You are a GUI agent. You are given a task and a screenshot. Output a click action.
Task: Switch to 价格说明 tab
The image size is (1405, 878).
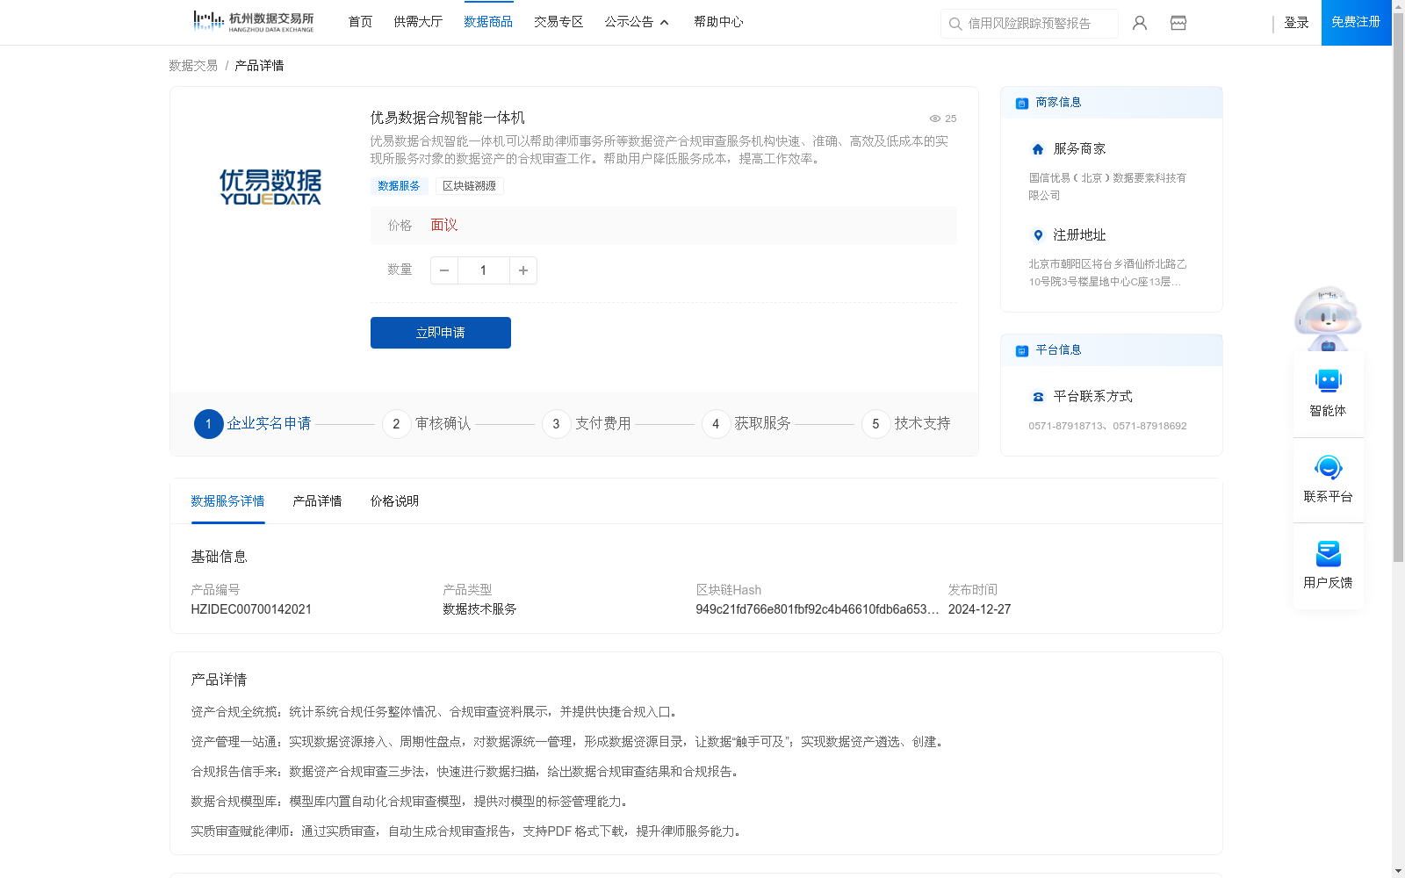[394, 501]
